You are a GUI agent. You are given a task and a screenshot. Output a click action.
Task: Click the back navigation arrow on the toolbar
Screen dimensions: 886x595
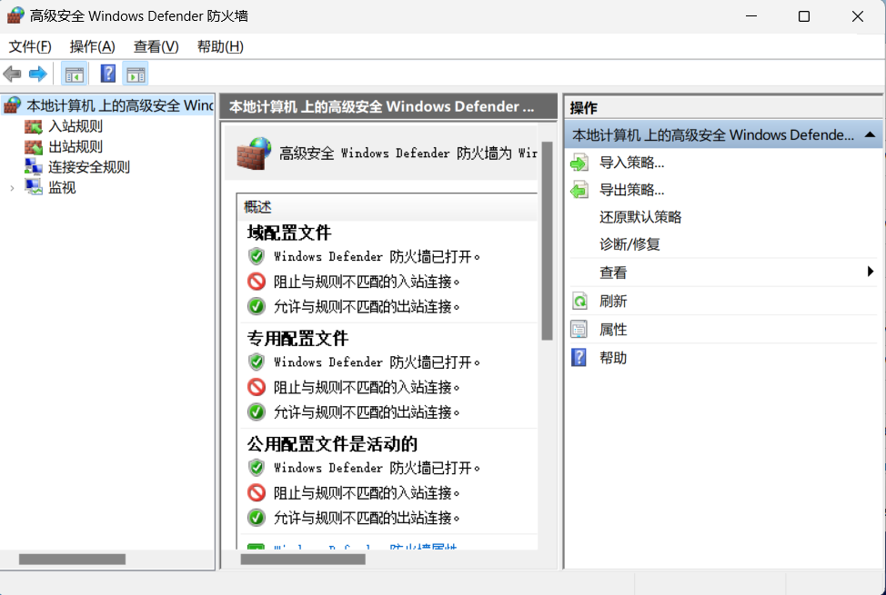[x=13, y=74]
